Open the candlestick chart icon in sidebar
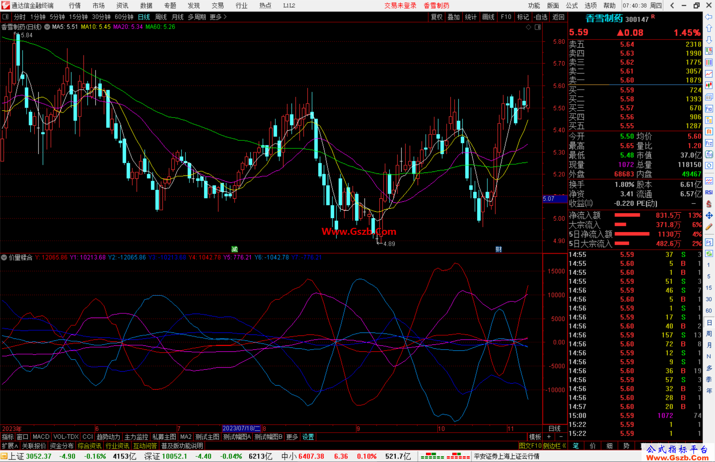 coord(709,85)
